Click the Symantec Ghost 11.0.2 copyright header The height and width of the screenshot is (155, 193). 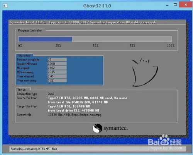tap(83, 22)
